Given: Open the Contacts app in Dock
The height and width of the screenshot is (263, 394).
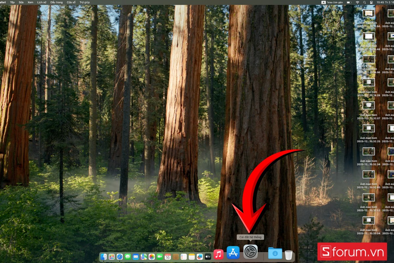Looking at the screenshot, I should 176,257.
